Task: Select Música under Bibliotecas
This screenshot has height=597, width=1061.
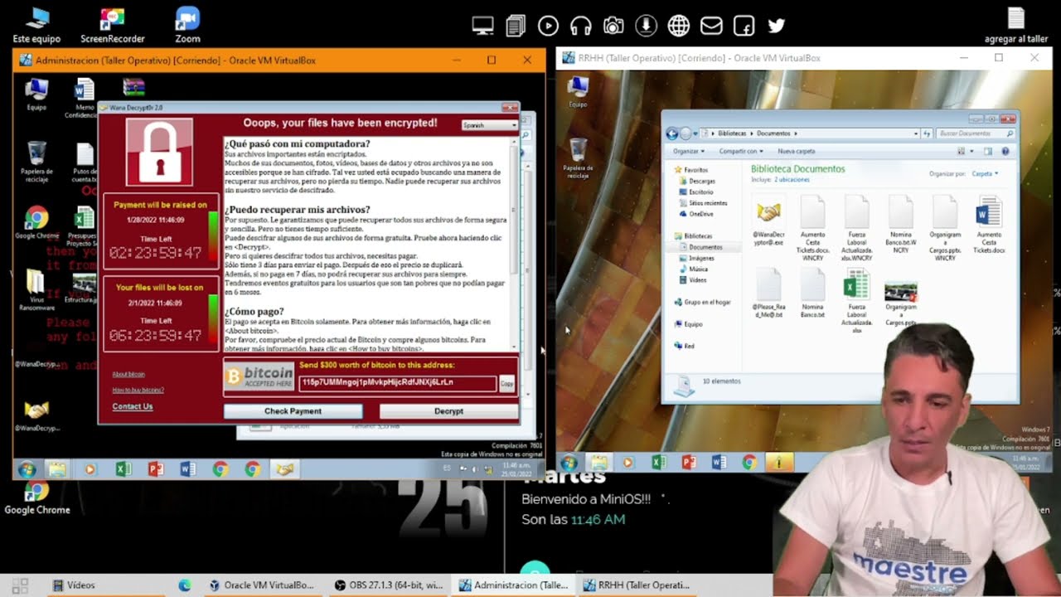Action: pos(698,269)
